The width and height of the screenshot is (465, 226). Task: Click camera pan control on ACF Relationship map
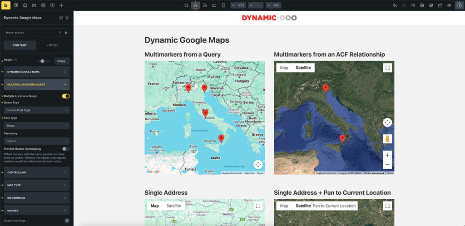[387, 123]
